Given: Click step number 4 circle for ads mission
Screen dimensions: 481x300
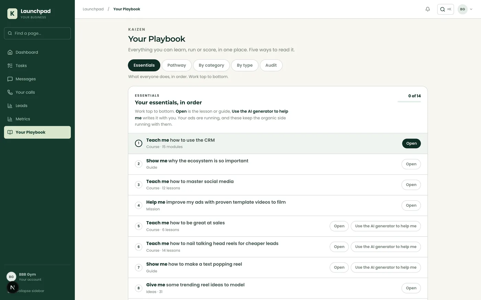Looking at the screenshot, I should tap(138, 205).
